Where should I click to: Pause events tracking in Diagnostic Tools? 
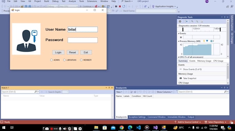pos(181,37)
